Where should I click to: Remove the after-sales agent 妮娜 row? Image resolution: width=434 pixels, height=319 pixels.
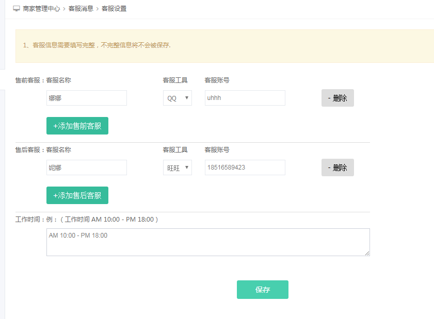pos(337,167)
